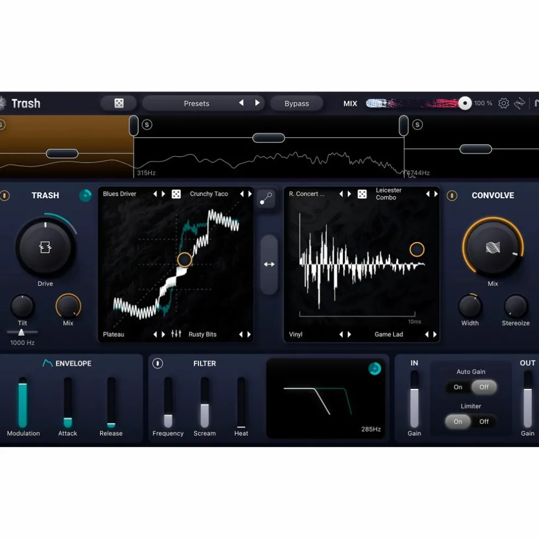Select previous impulse before Vinyl
Screen dimensions: 539x539
[341, 334]
